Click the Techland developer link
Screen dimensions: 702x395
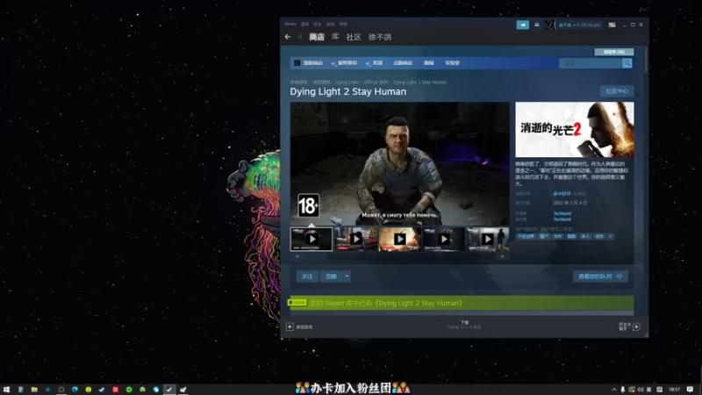[562, 213]
